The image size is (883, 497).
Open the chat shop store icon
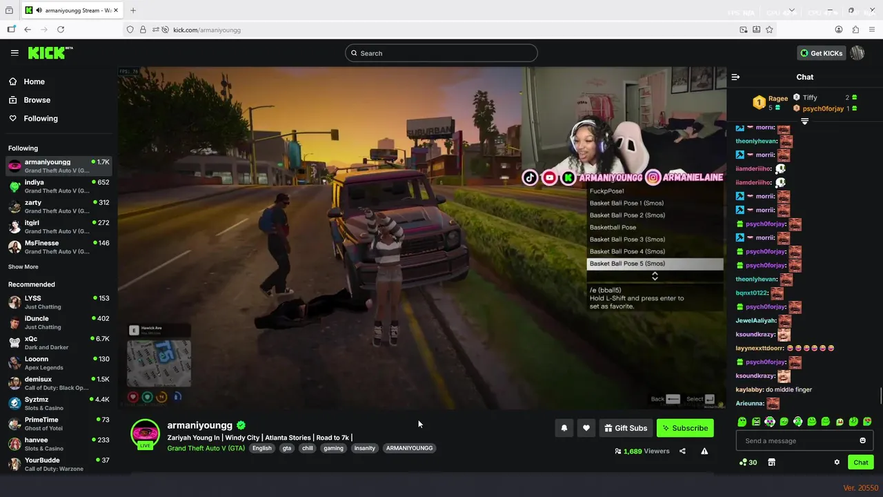(x=772, y=462)
